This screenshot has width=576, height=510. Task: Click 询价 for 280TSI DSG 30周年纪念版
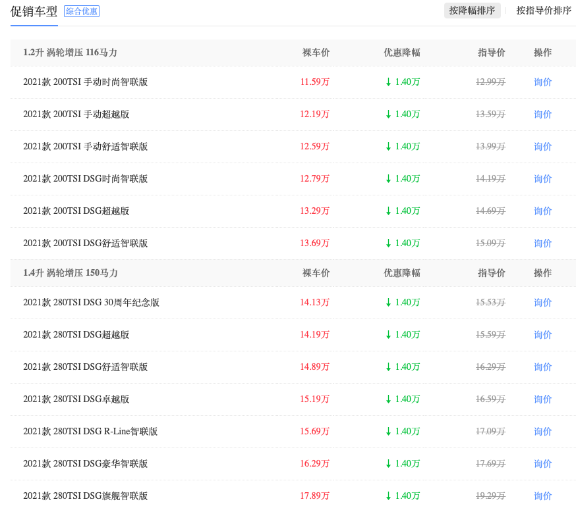(x=542, y=303)
